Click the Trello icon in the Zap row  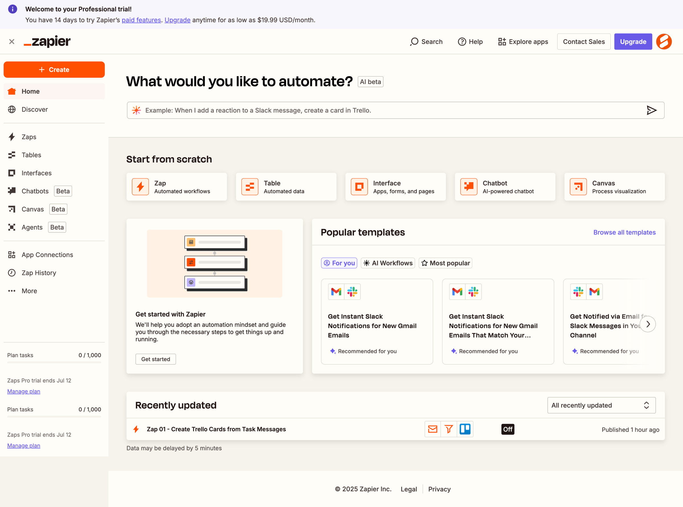[x=465, y=429]
